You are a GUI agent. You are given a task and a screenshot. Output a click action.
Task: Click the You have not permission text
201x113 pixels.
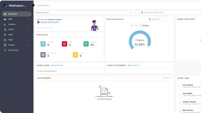coord(46,71)
